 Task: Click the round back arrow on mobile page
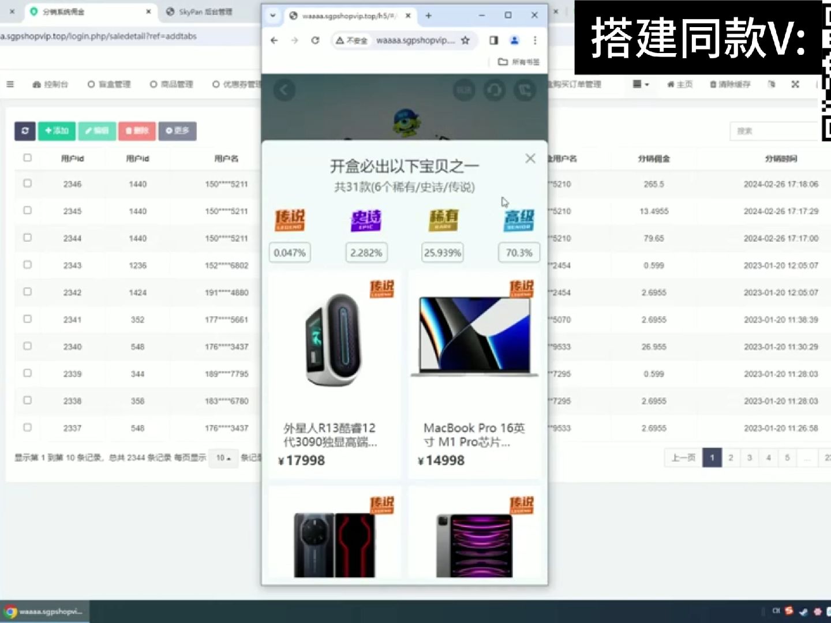[284, 90]
